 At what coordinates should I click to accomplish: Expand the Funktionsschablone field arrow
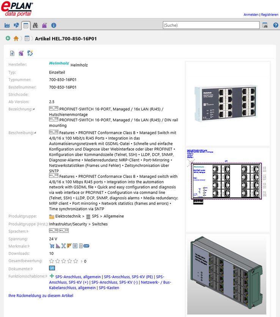click(46, 276)
